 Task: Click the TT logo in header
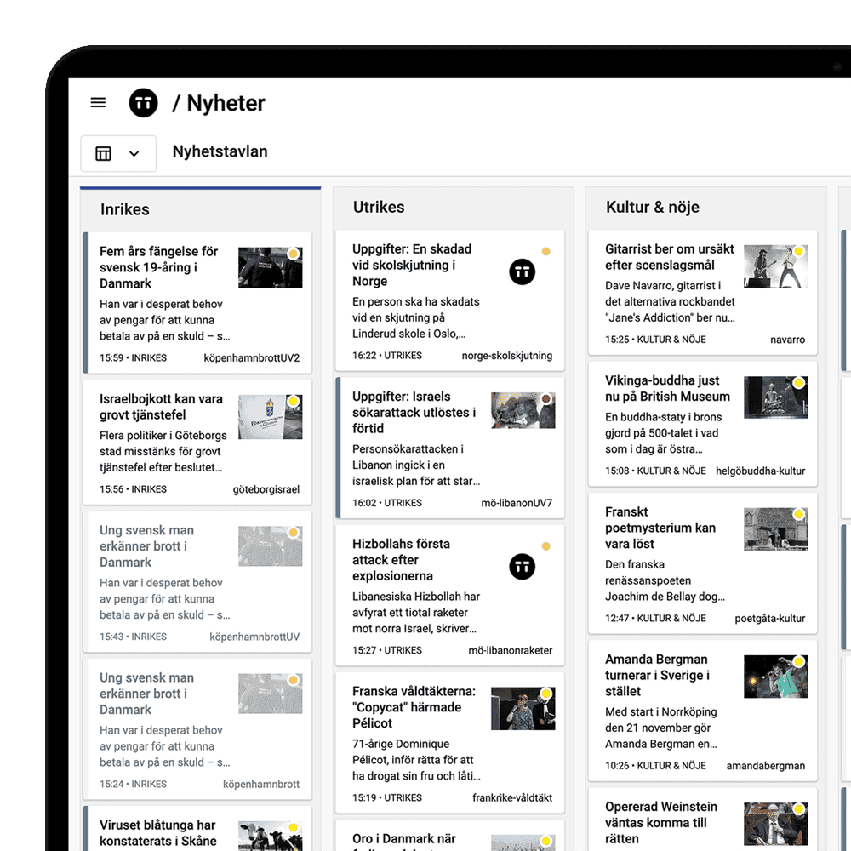coord(144,103)
